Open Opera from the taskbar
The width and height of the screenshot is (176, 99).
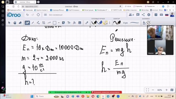point(93,96)
